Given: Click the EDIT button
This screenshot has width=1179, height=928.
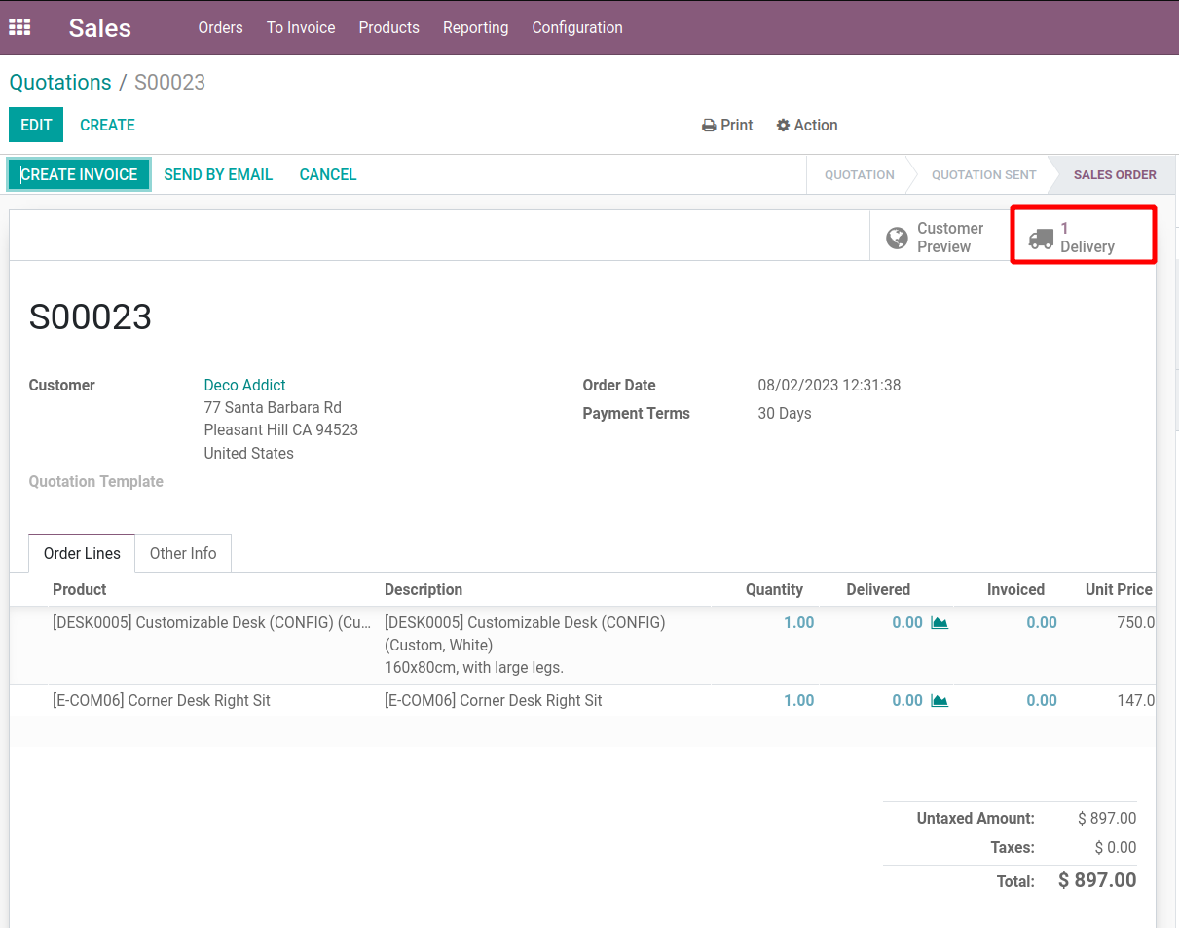Looking at the screenshot, I should (x=36, y=125).
